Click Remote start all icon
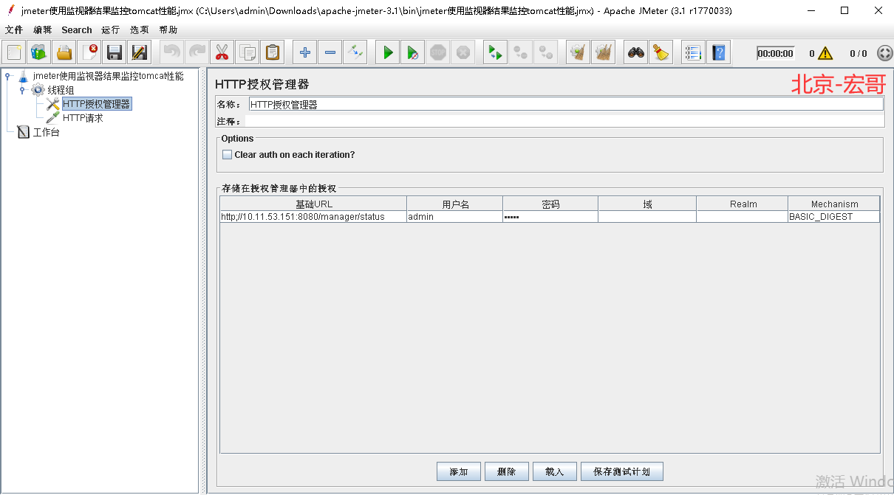 pos(496,52)
